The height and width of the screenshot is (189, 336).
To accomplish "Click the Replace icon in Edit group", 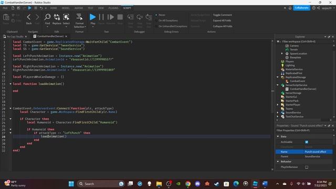I will (x=57, y=17).
